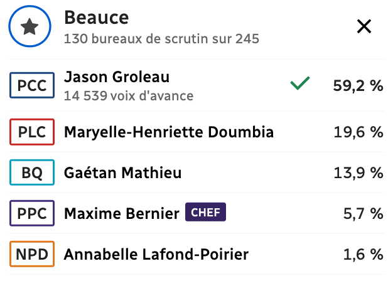Click the PLC party badge
This screenshot has height=281, width=388.
32,132
